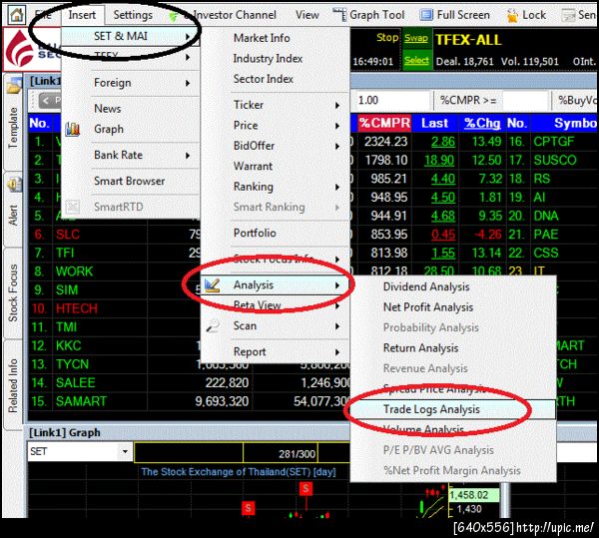Expand the Ticker submenu
The width and height of the screenshot is (599, 538).
(276, 105)
